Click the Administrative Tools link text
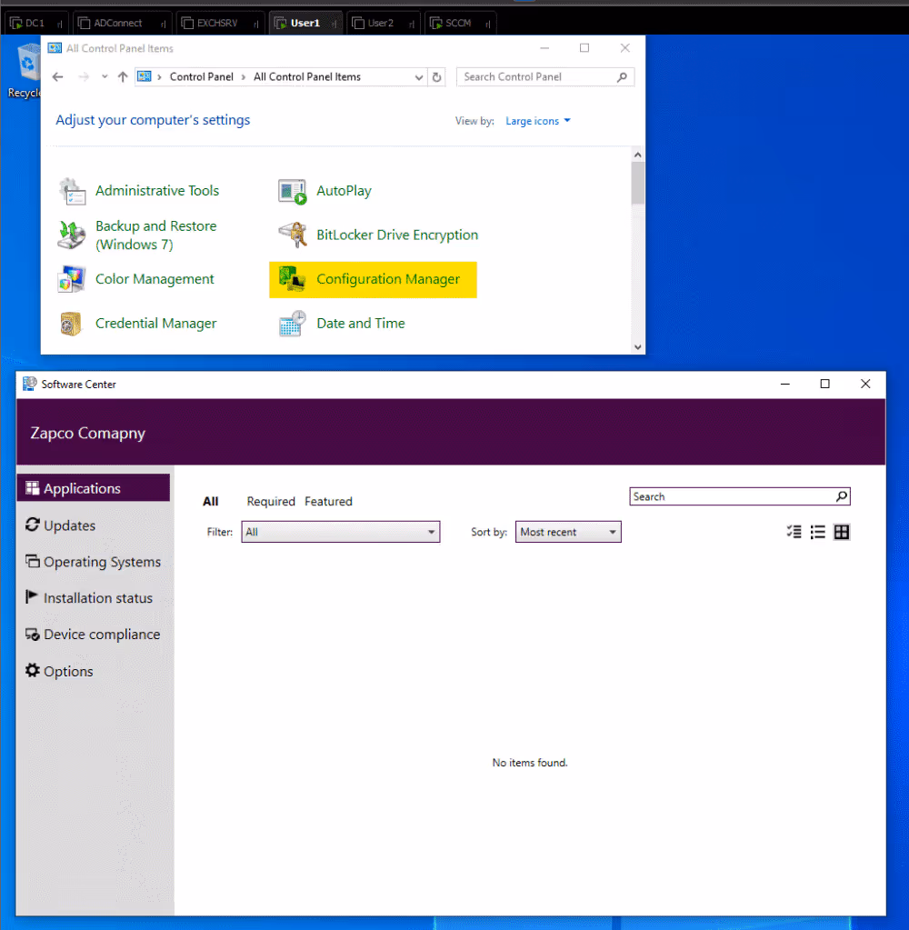This screenshot has height=930, width=909. point(157,191)
